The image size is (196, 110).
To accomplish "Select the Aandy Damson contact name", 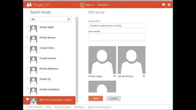I will pos(48,58).
